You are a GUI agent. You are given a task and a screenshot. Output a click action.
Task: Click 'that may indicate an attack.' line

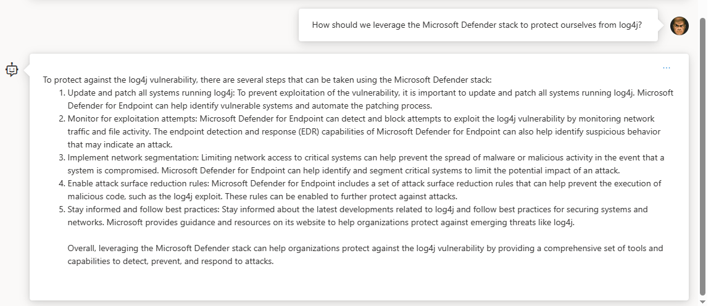pyautogui.click(x=120, y=145)
